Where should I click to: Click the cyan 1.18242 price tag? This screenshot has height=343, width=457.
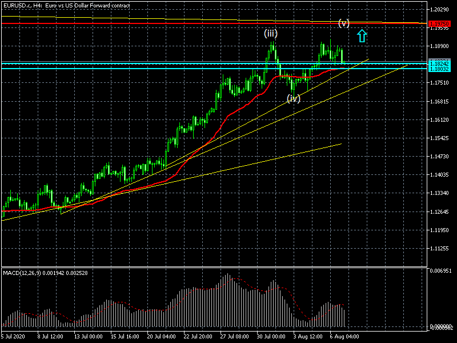(x=442, y=63)
